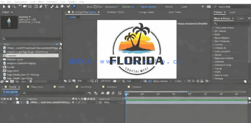Select the Rectangle shape tool
251x123 pixels.
36,6
